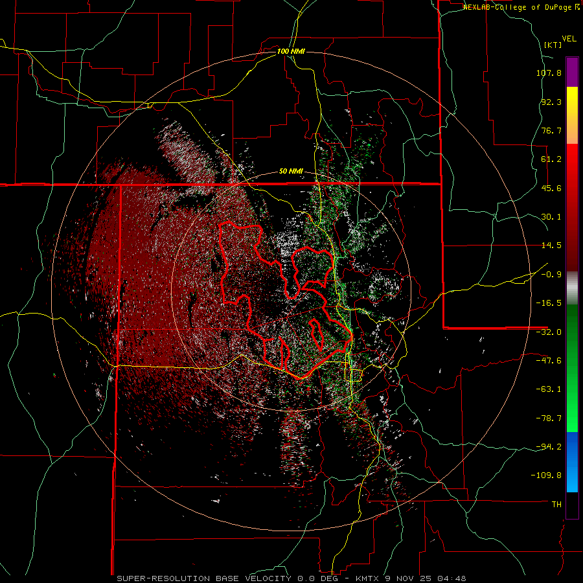Viewport: 583px width, 583px height.
Task: Click the 30.1 velocity legend value
Action: click(551, 217)
